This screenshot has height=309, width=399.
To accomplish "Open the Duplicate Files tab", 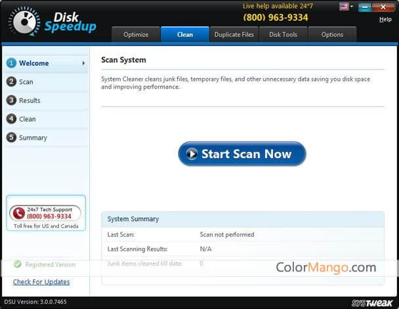I will click(x=233, y=35).
